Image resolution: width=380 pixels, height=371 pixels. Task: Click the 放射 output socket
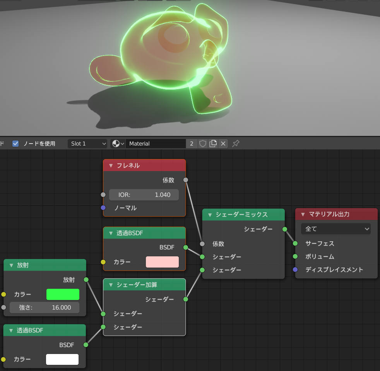point(86,280)
